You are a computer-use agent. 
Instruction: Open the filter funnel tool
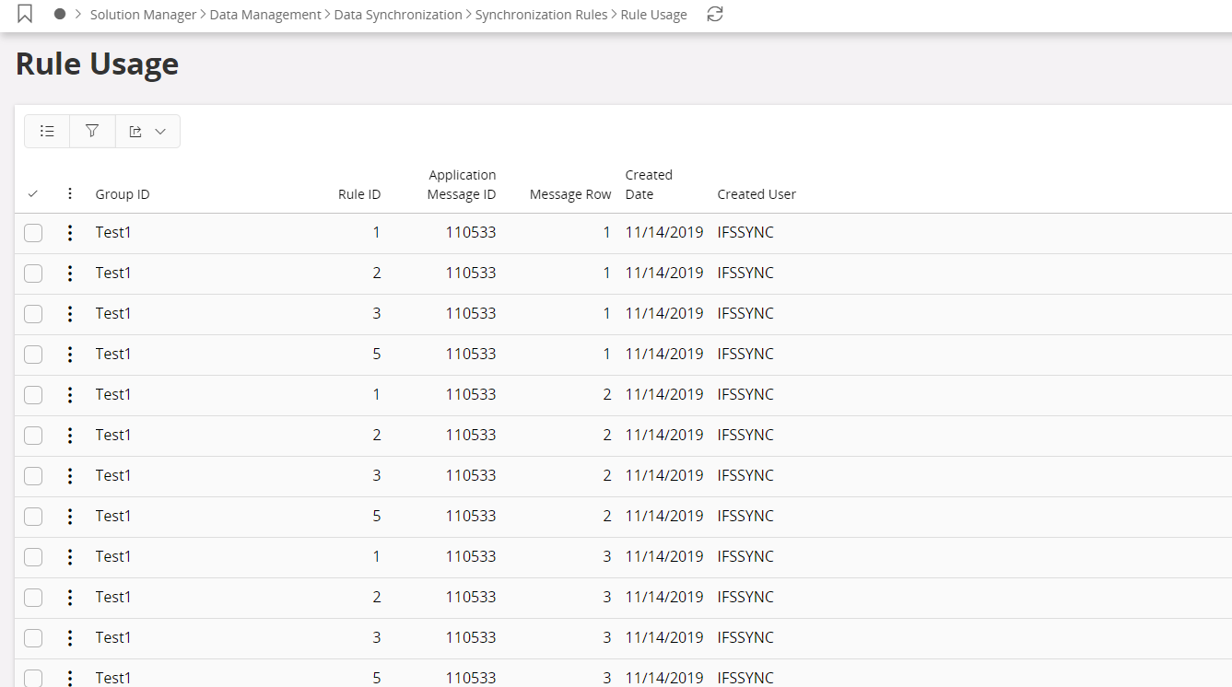point(92,132)
